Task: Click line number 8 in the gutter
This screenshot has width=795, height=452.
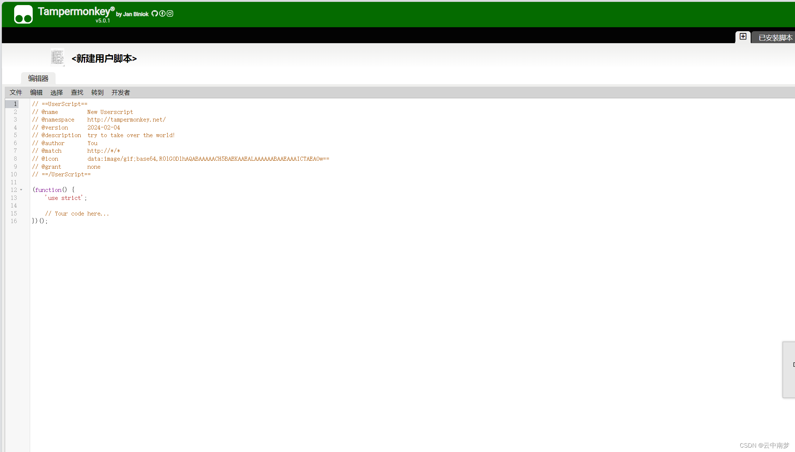Action: (15, 159)
